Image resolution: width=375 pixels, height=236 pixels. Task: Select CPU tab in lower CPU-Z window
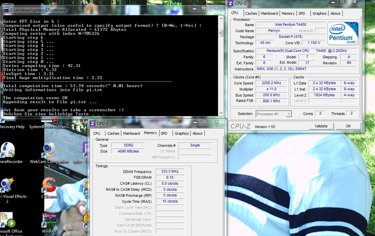pyautogui.click(x=97, y=133)
